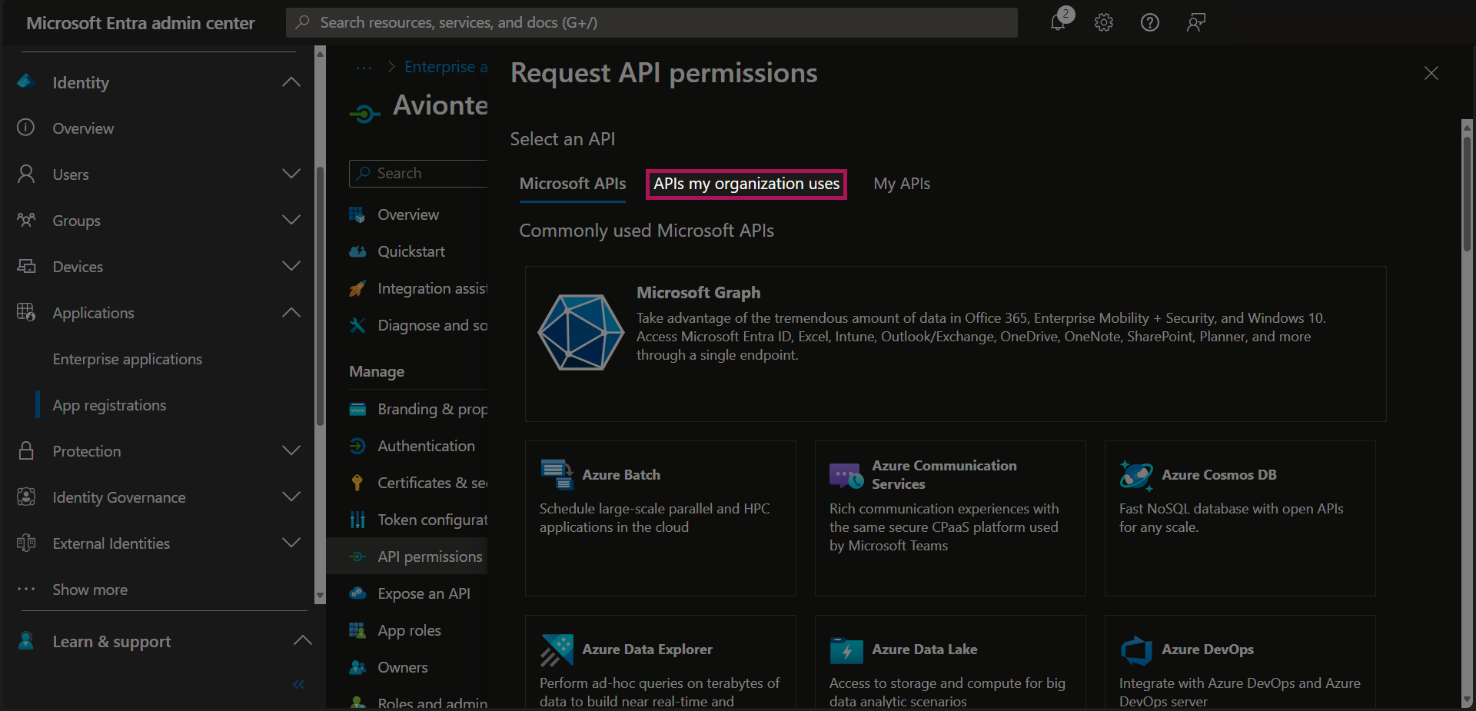This screenshot has width=1476, height=711.
Task: Choose the Azure Batch icon
Action: 557,474
